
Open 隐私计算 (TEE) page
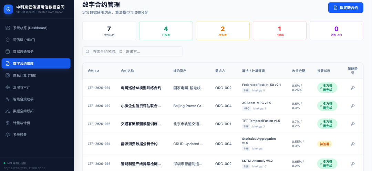36,75
